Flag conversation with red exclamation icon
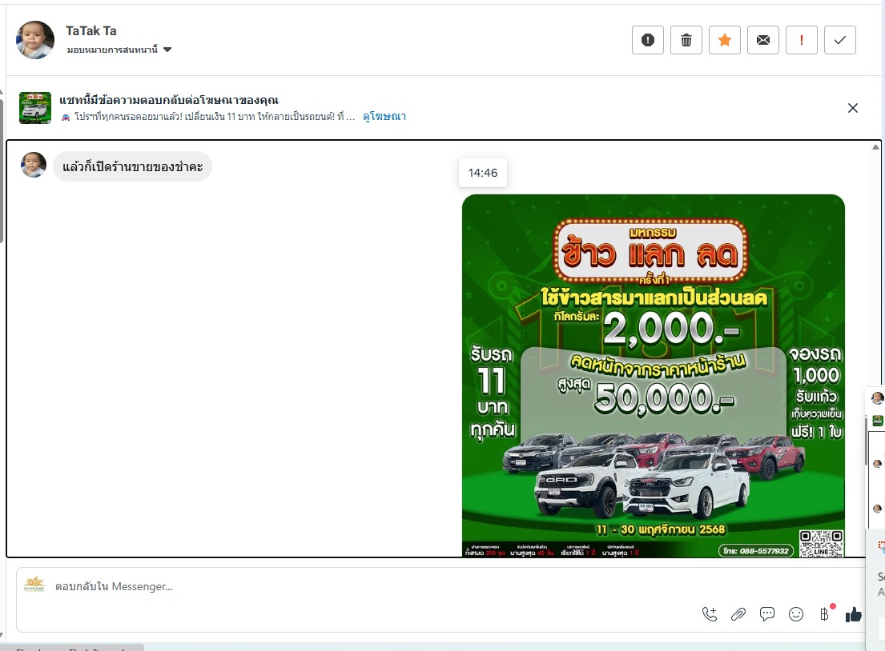This screenshot has height=651, width=885. click(801, 40)
